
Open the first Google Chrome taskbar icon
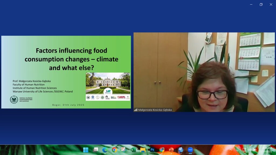114,150
